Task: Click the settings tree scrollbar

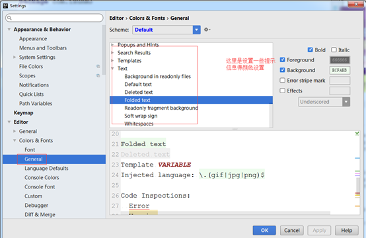Action: (104, 50)
